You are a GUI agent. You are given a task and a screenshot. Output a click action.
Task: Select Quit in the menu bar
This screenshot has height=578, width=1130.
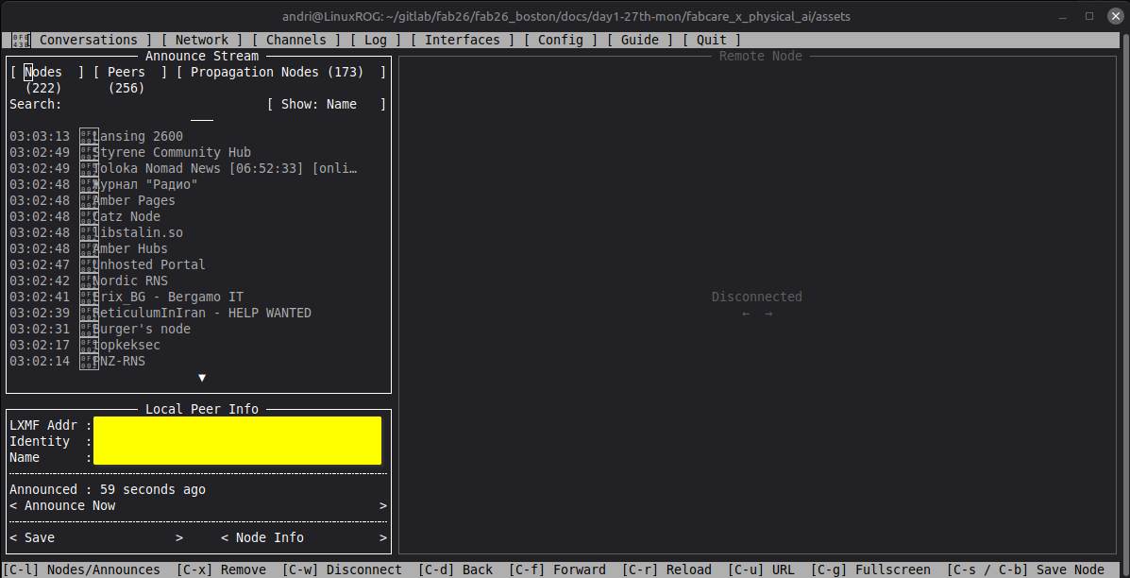712,41
